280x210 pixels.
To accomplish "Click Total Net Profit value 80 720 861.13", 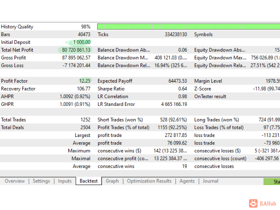I will pyautogui.click(x=76, y=50).
